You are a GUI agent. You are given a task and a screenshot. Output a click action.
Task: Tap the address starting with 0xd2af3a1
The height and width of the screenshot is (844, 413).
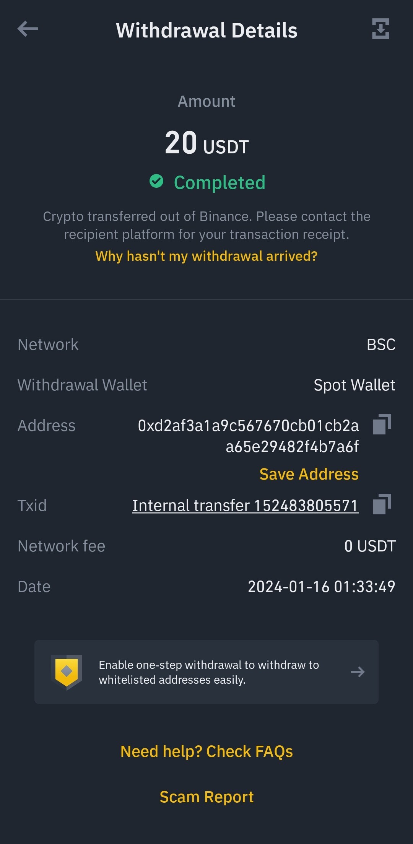249,436
